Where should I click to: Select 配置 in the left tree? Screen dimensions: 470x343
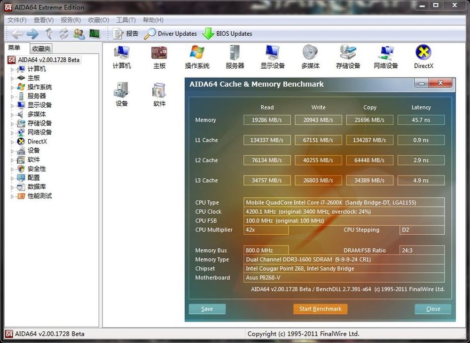click(33, 178)
